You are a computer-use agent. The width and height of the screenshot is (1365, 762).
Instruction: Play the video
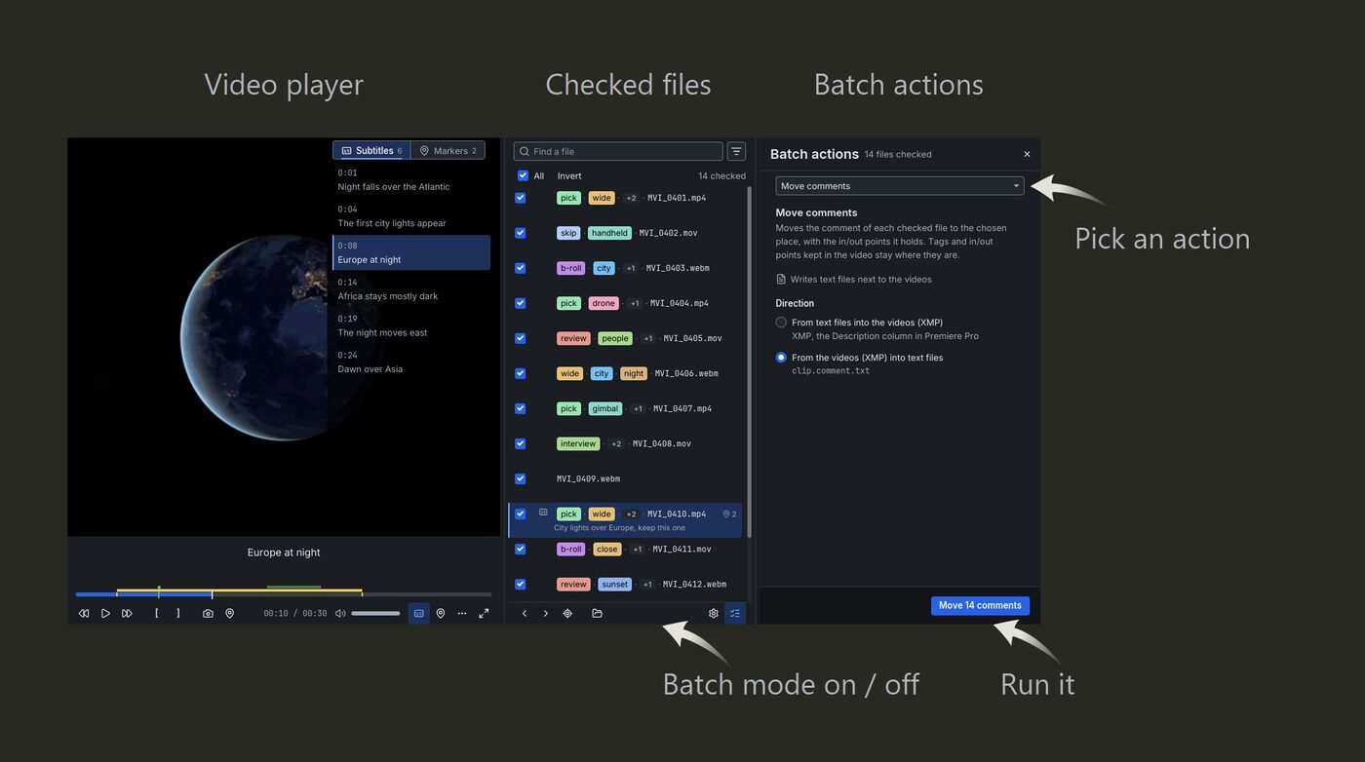pos(105,613)
